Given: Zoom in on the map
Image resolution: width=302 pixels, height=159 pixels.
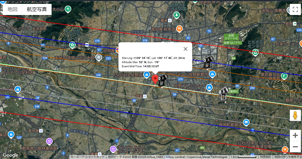Looking at the screenshot, I should pyautogui.click(x=295, y=135).
